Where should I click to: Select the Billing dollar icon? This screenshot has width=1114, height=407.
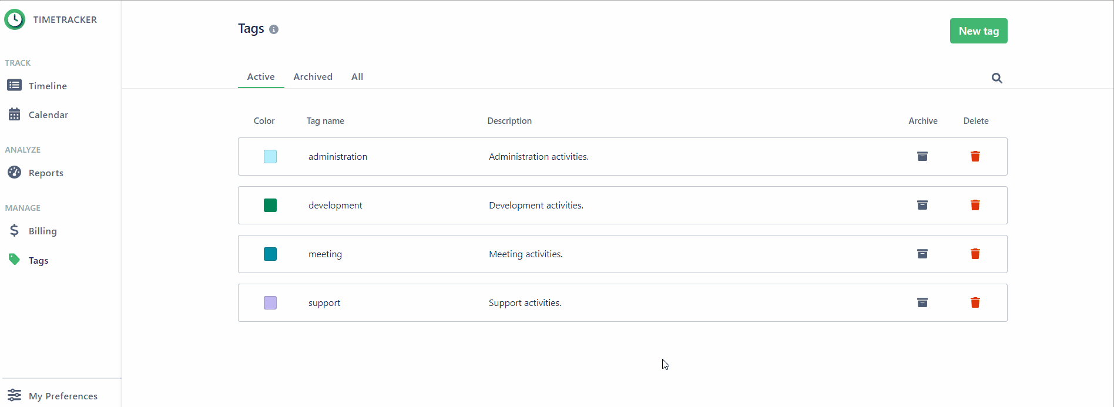pyautogui.click(x=15, y=230)
